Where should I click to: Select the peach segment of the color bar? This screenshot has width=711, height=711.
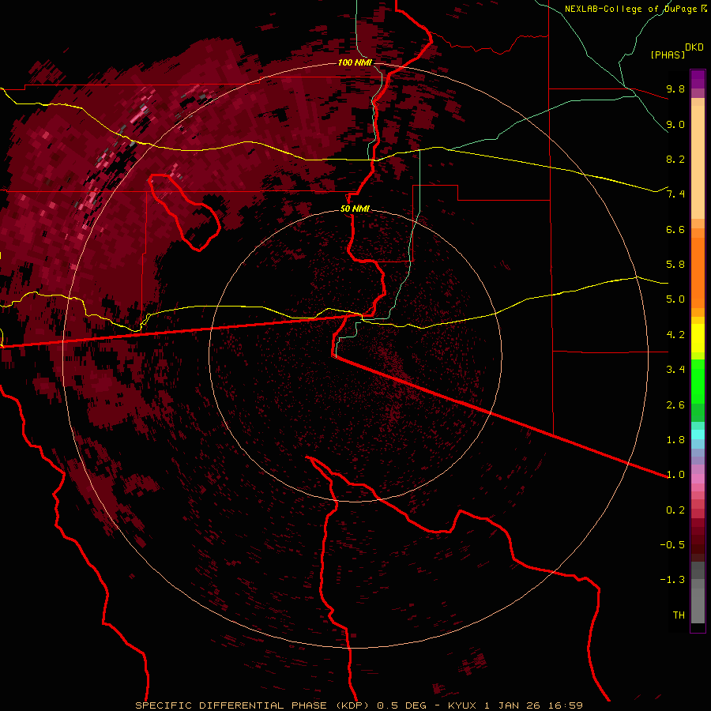coord(698,162)
